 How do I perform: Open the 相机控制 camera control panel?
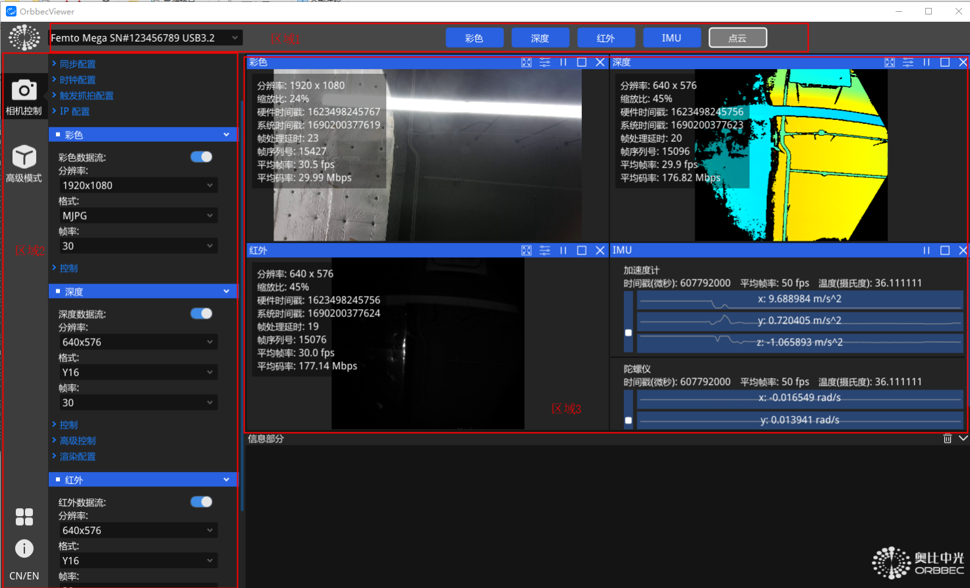click(24, 97)
